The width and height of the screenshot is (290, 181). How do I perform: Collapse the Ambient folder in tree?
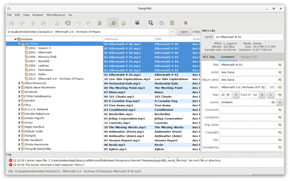coord(15,39)
